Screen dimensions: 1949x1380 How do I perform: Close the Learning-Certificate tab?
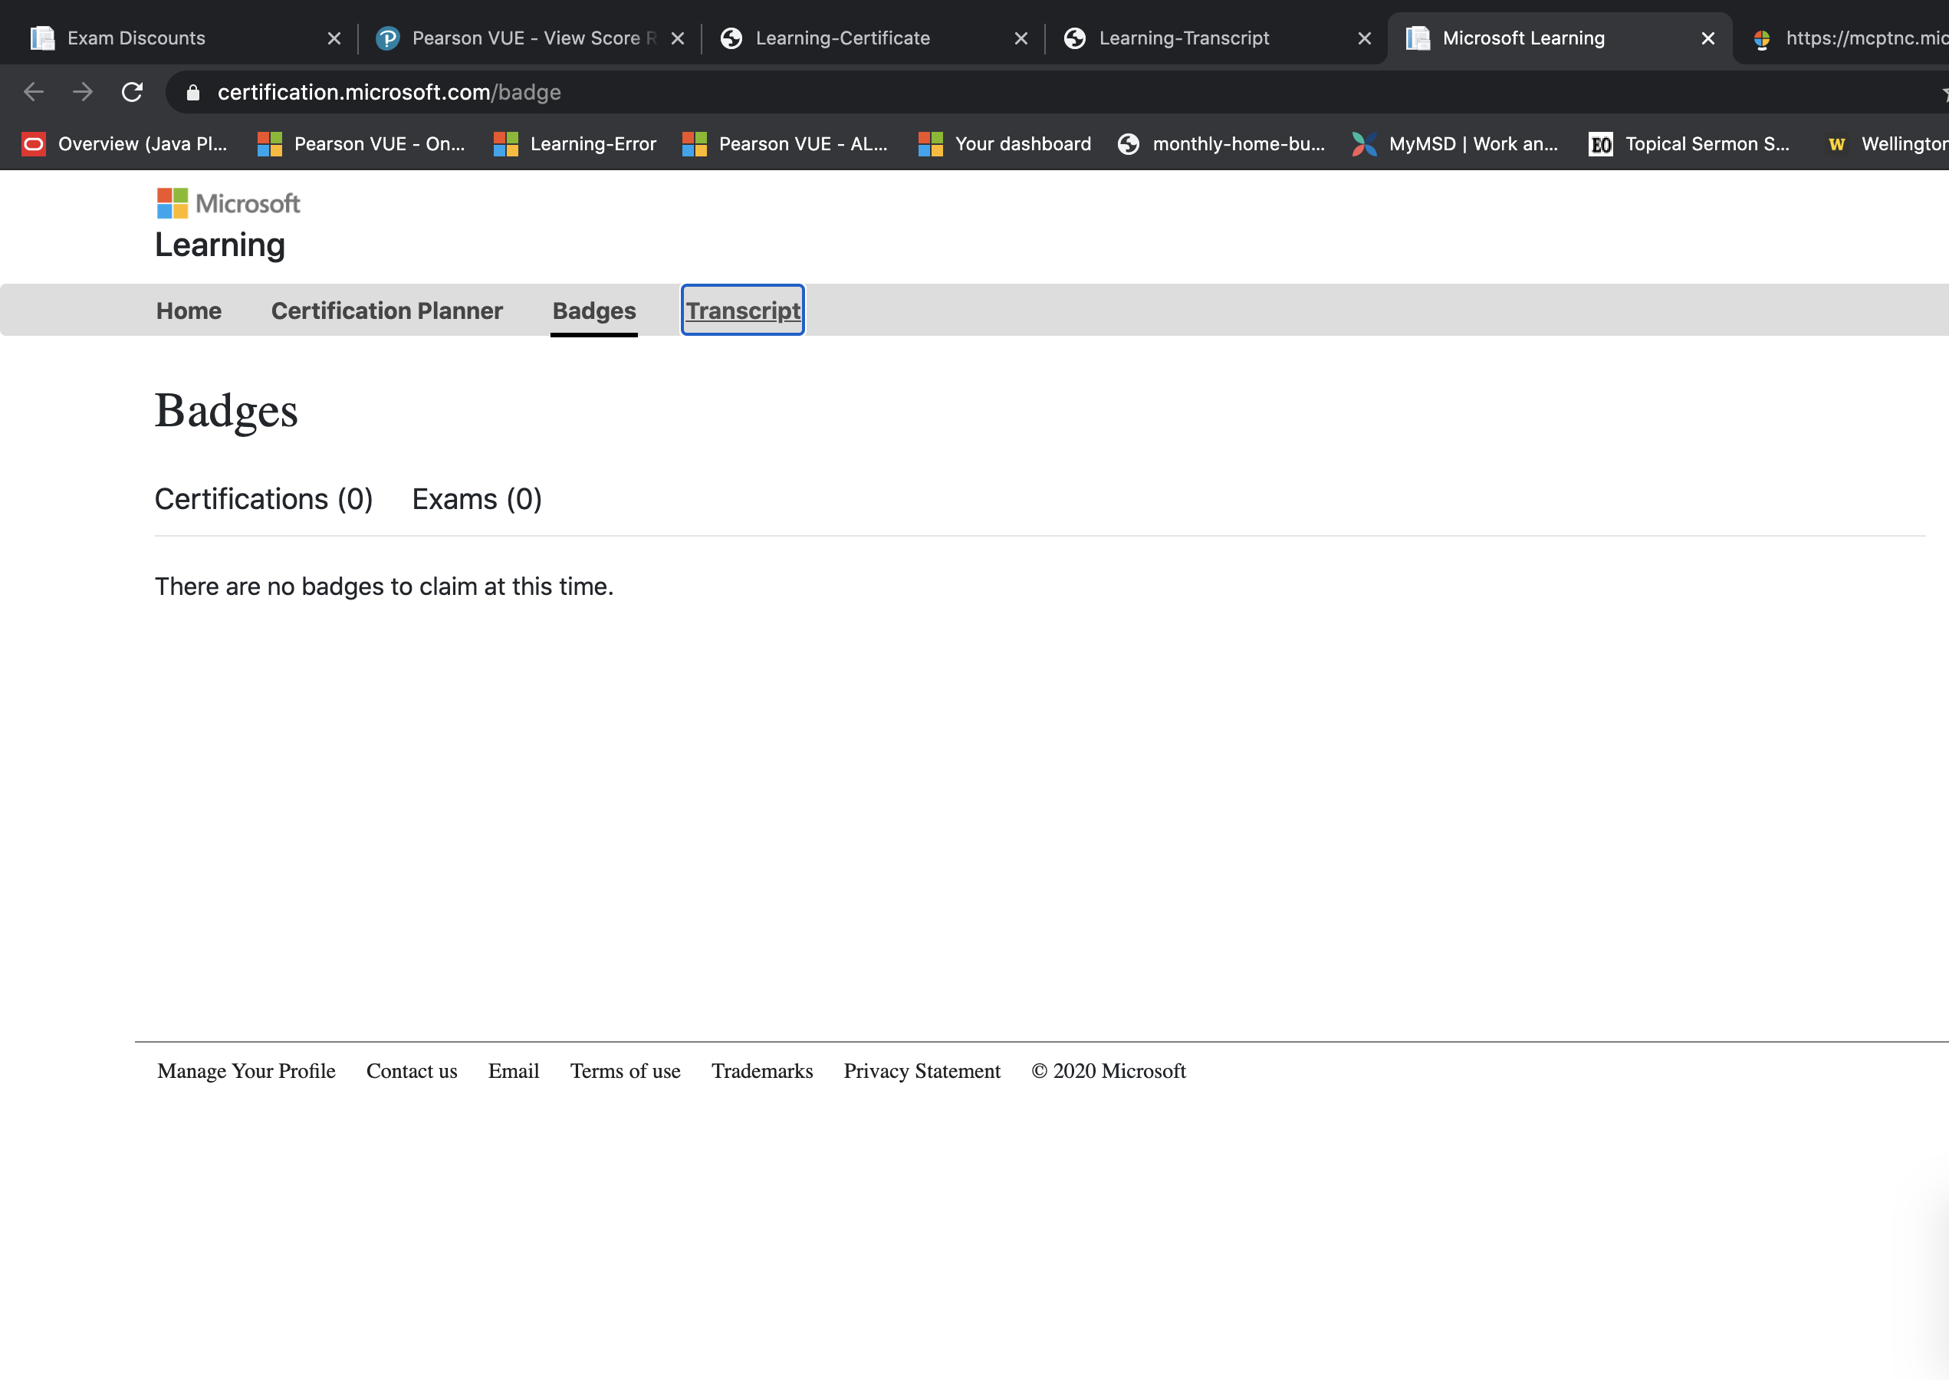pos(1021,38)
